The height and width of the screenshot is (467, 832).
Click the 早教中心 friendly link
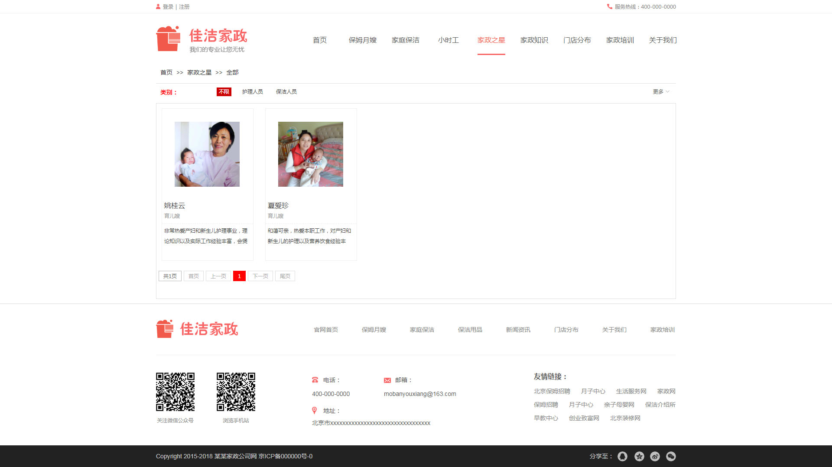pyautogui.click(x=546, y=418)
